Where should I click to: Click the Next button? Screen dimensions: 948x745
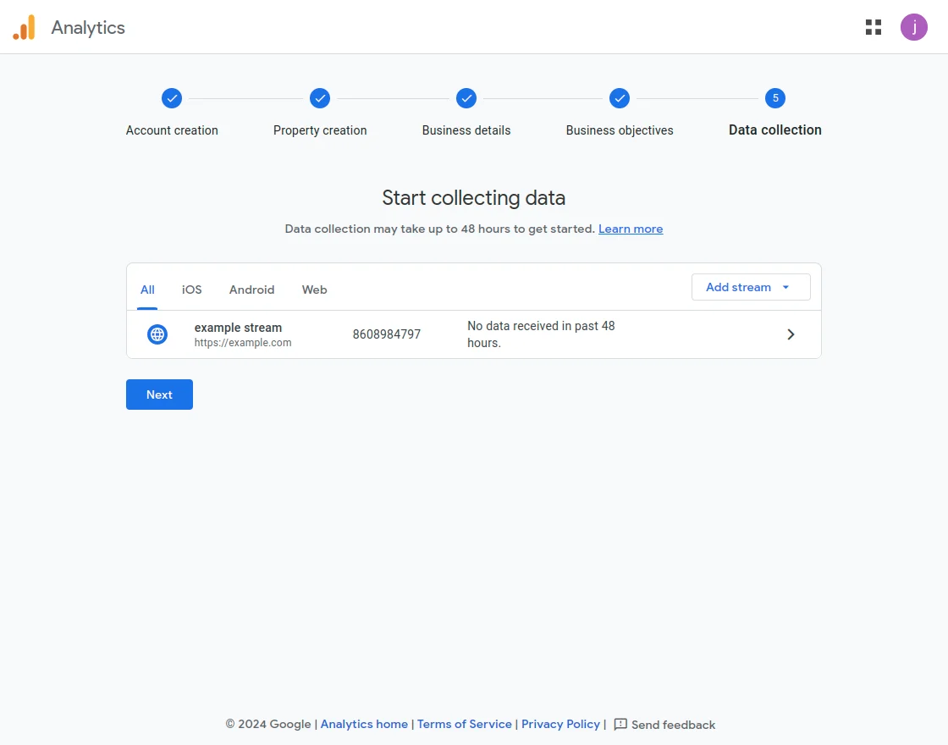click(159, 394)
